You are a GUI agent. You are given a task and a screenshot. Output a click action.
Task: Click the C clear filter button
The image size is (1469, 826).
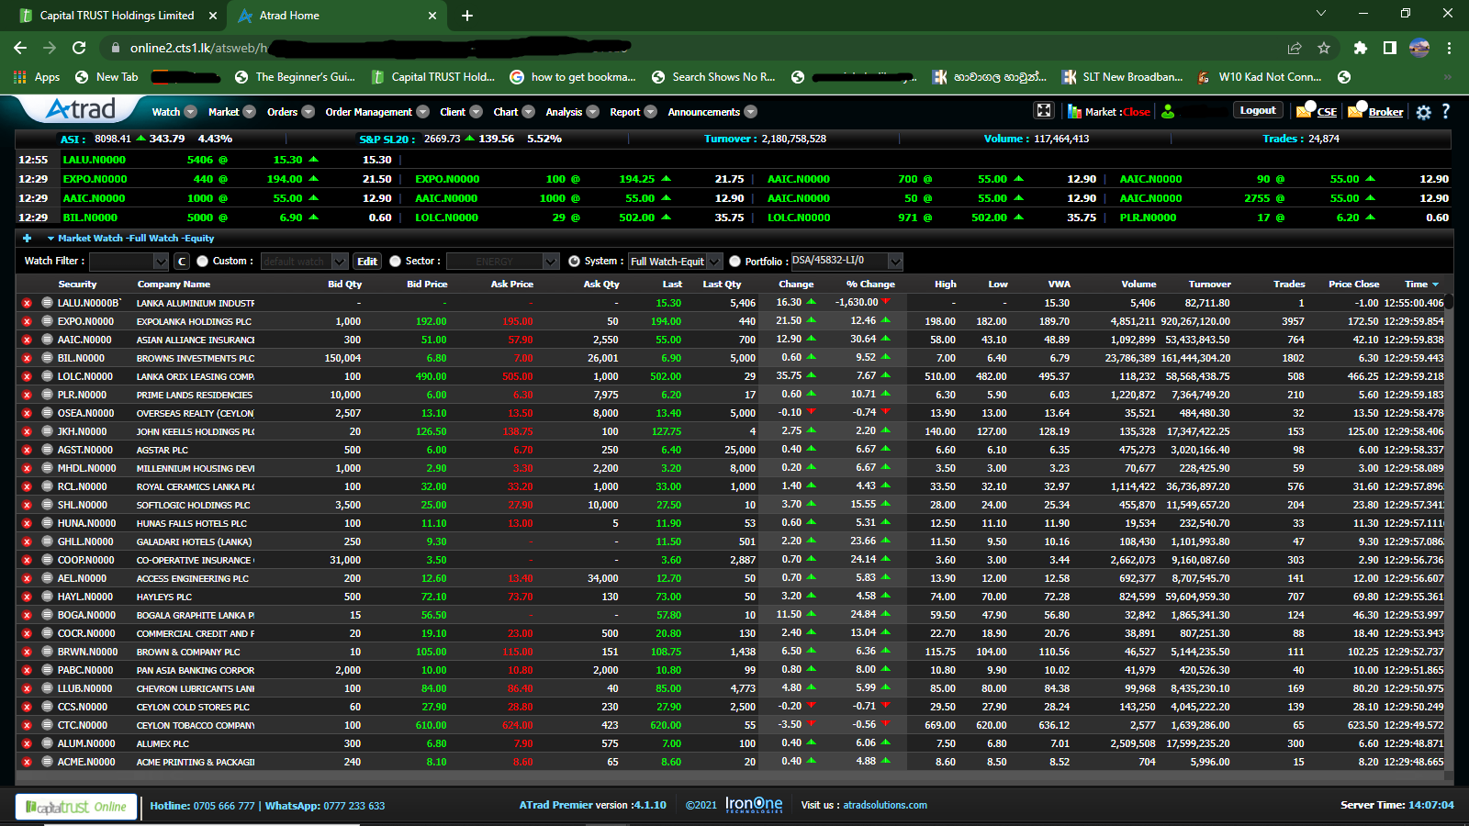pos(182,262)
